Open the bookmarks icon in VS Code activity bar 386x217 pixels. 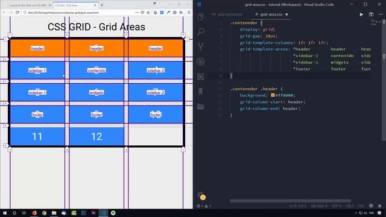(200, 92)
